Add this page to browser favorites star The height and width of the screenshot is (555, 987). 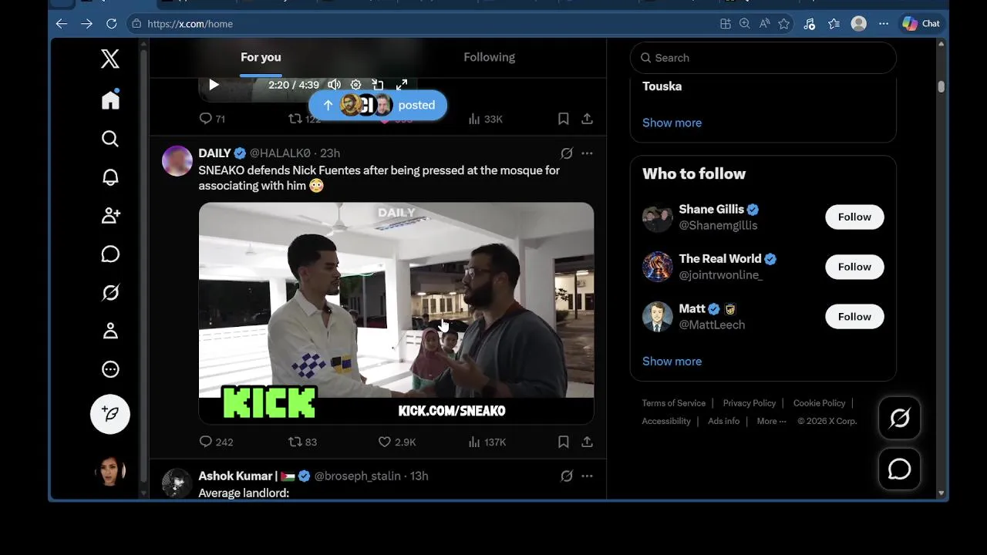click(x=784, y=24)
